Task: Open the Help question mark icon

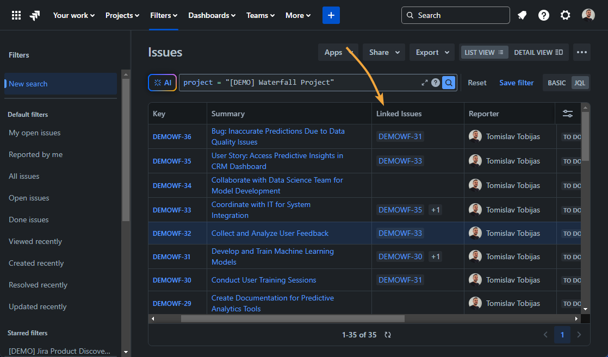Action: tap(544, 15)
